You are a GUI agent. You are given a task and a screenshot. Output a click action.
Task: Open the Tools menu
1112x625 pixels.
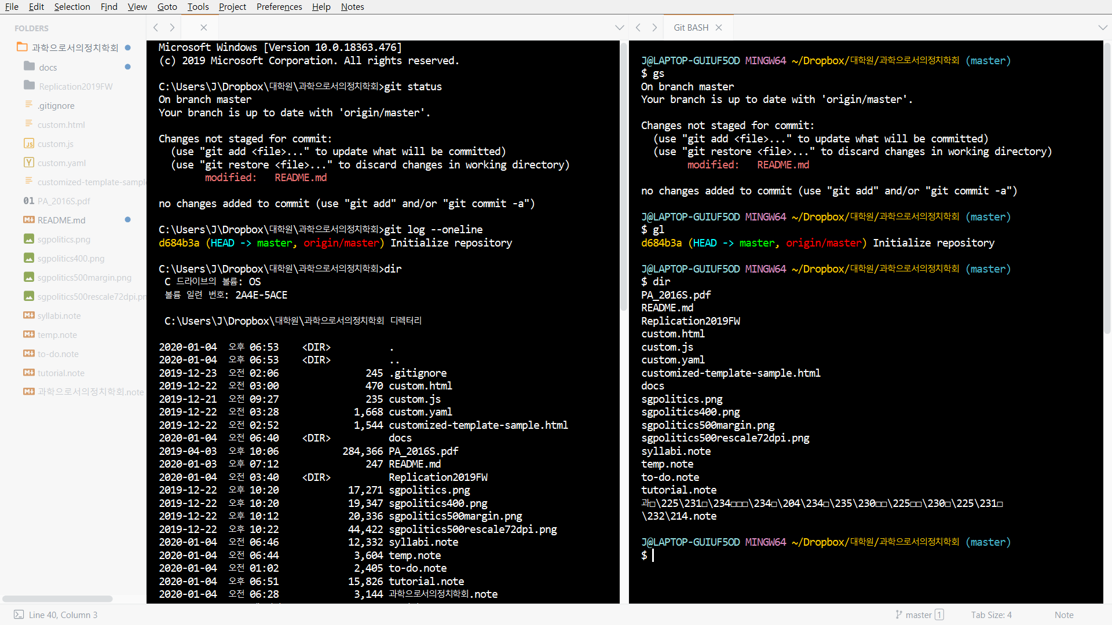[x=198, y=7]
